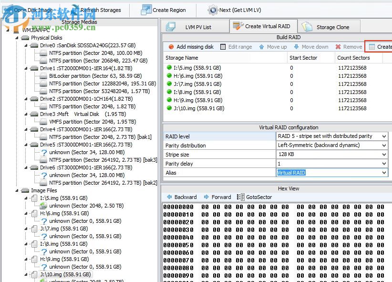The width and height of the screenshot is (392, 282).
Task: Switch to the LVM PV List tab
Action: pos(198,26)
